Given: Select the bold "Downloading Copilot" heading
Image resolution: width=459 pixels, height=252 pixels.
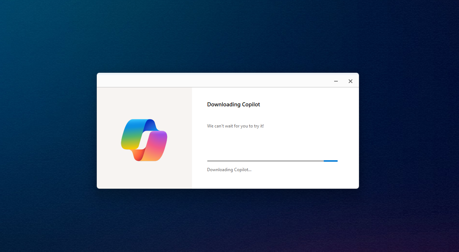Looking at the screenshot, I should click(233, 105).
